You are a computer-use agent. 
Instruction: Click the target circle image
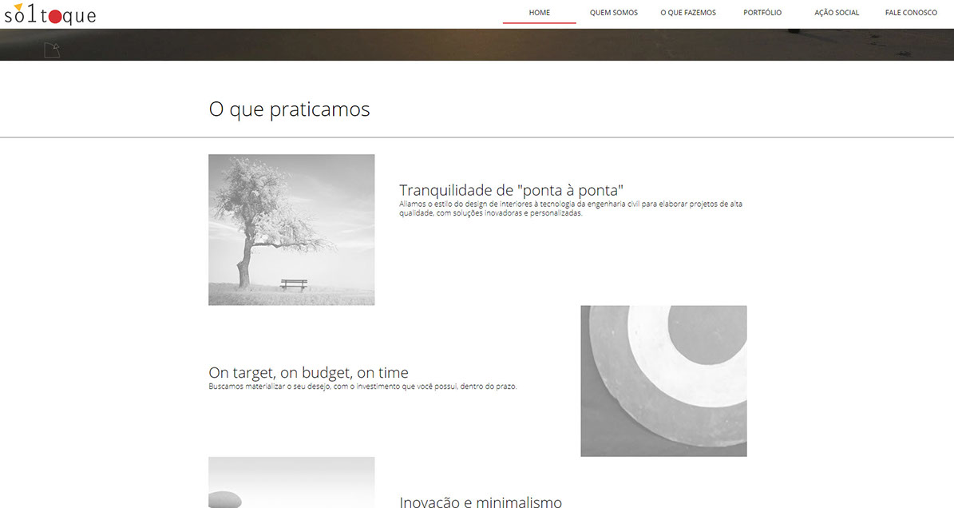(663, 380)
